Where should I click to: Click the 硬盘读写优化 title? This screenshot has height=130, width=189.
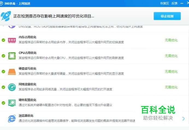coord(28,69)
